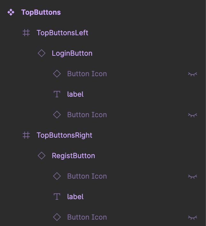Click the TopButtons component icon
Screen dimensions: 206x226
(11, 12)
